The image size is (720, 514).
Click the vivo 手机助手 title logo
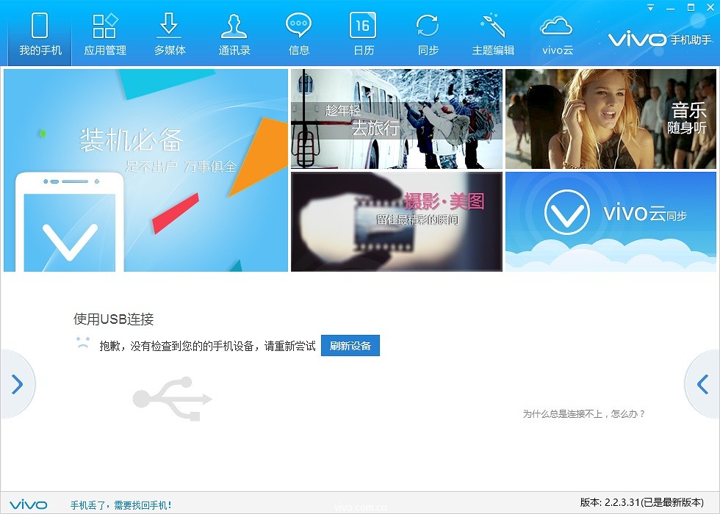coord(660,40)
